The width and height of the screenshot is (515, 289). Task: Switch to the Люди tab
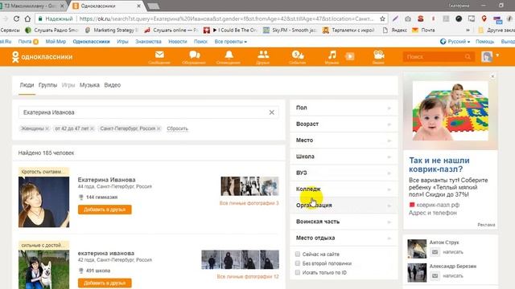coord(27,85)
